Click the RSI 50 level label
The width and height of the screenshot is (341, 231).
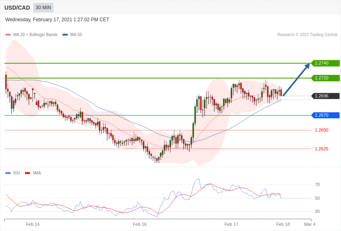[x=317, y=198]
